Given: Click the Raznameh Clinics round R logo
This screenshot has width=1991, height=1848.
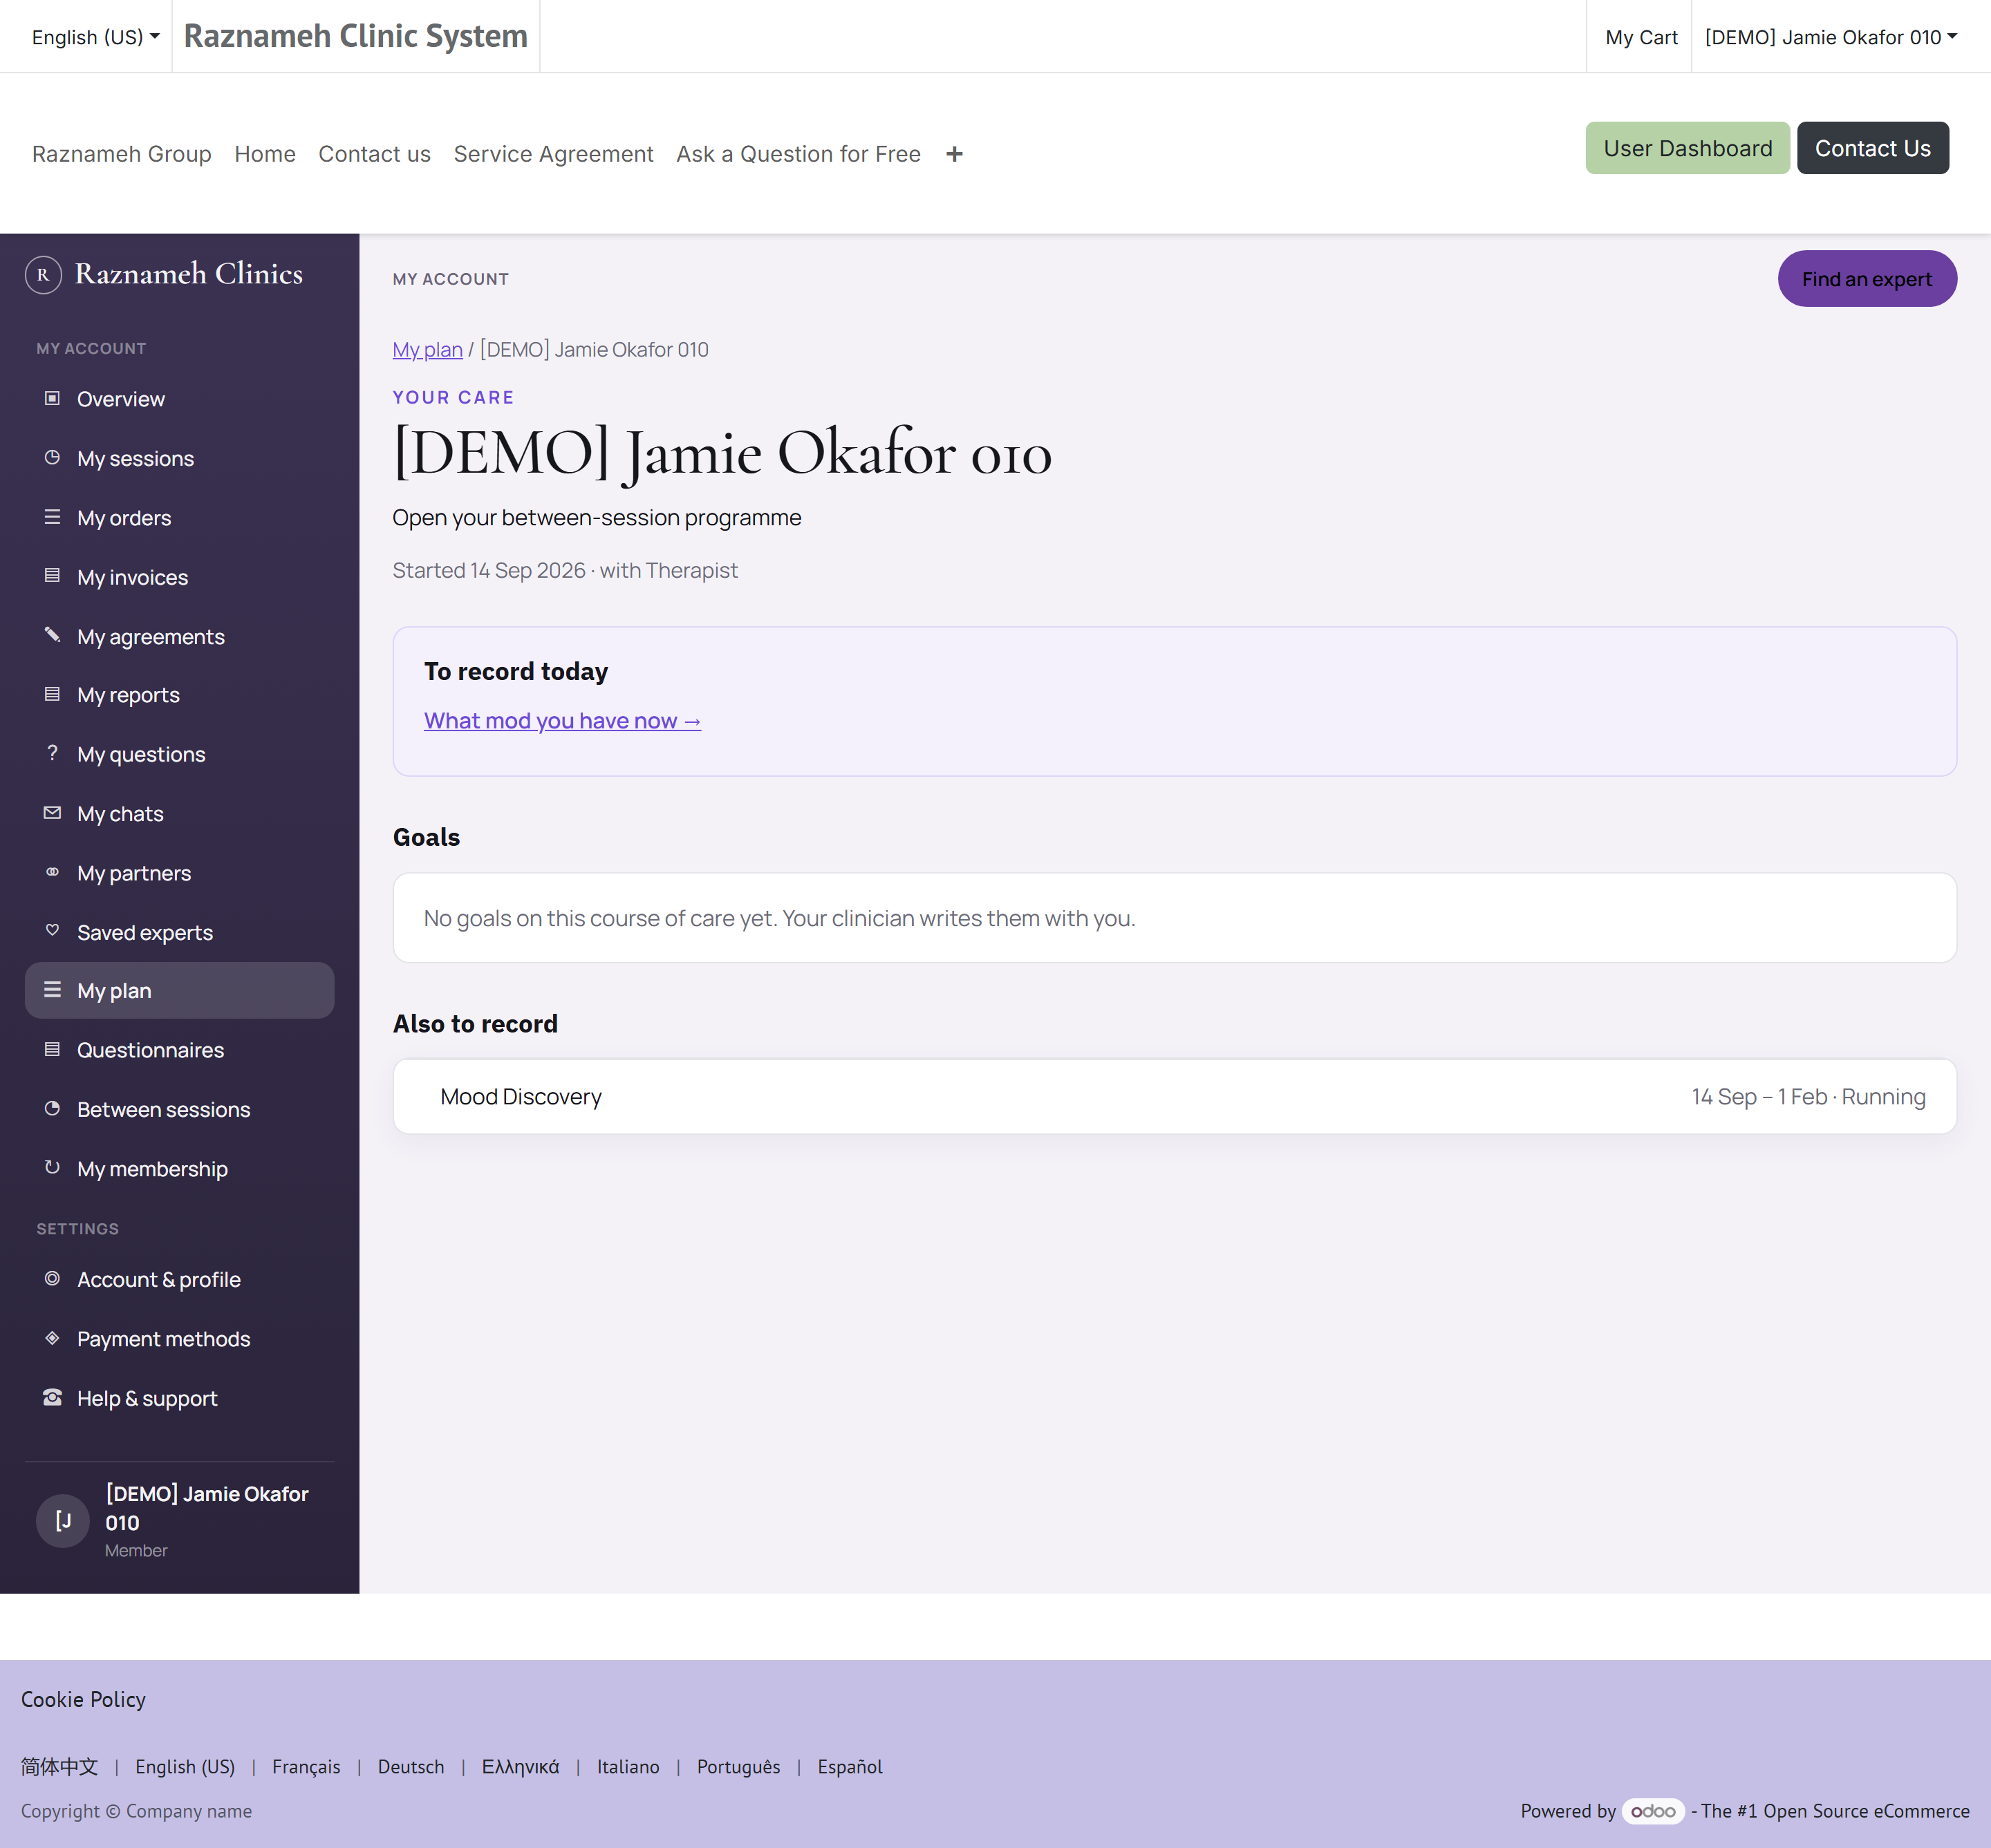Looking at the screenshot, I should click(43, 274).
